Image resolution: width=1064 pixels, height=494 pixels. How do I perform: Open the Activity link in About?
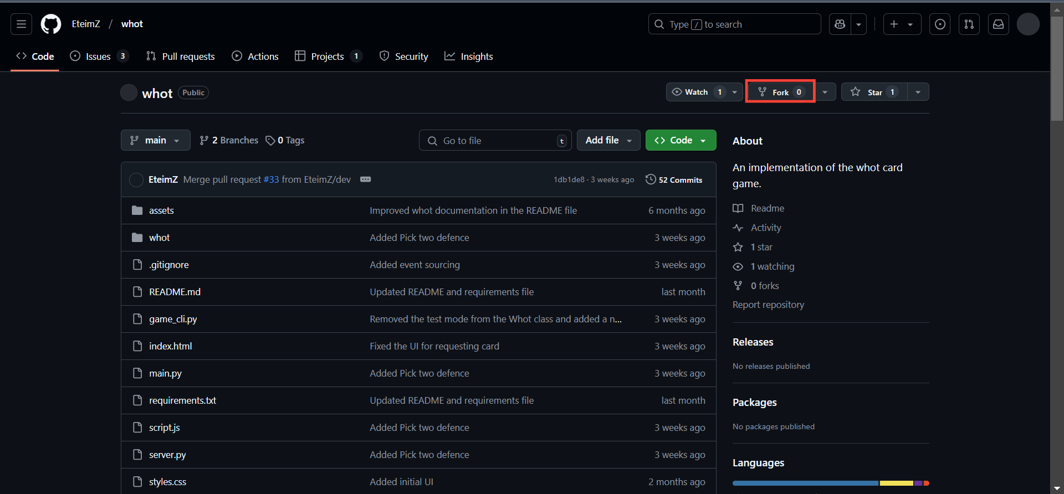757,228
